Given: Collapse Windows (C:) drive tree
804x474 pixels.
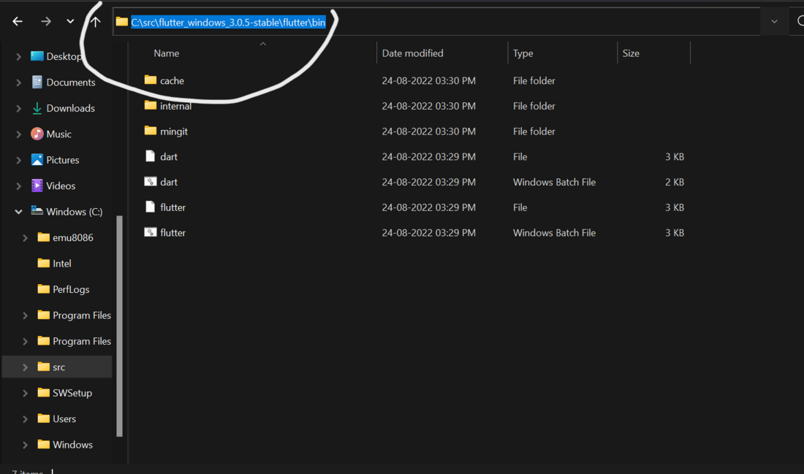Looking at the screenshot, I should 18,212.
